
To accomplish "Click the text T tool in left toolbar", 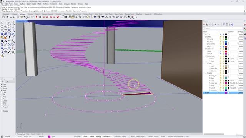I will point(2,45).
